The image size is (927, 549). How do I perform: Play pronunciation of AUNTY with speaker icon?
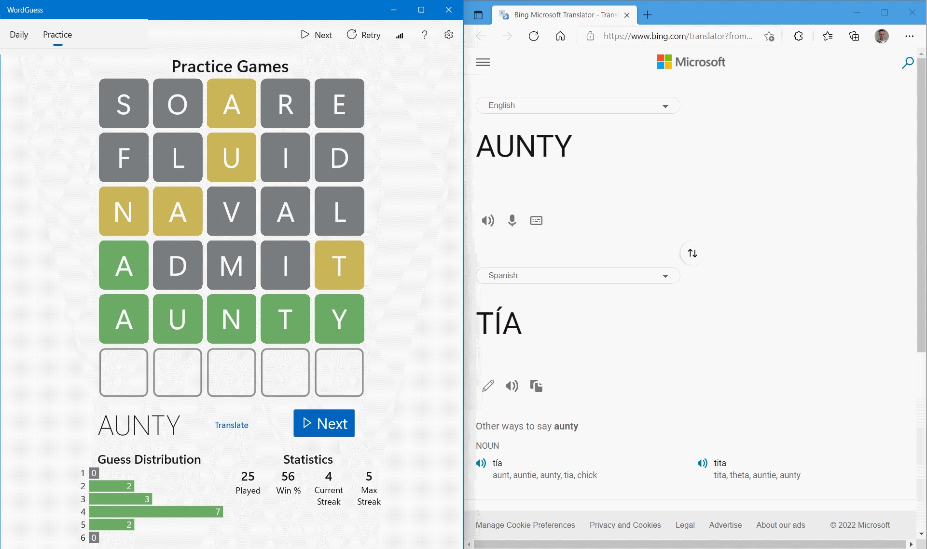pyautogui.click(x=488, y=220)
